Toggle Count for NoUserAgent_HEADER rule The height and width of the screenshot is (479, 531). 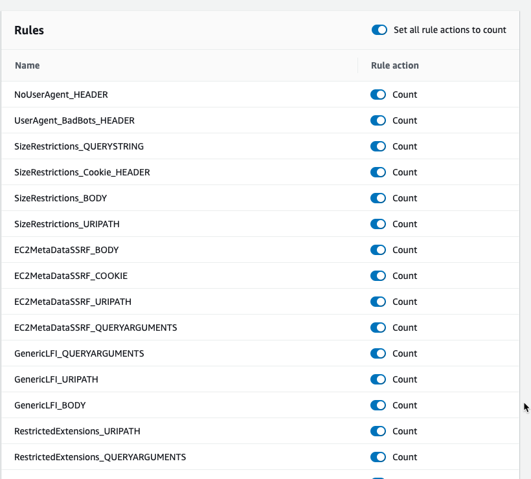pyautogui.click(x=378, y=95)
